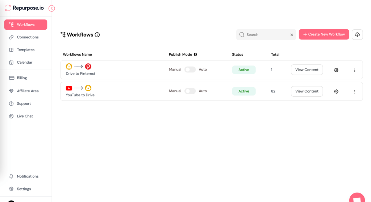Click the Publish Mode info icon

[195, 55]
